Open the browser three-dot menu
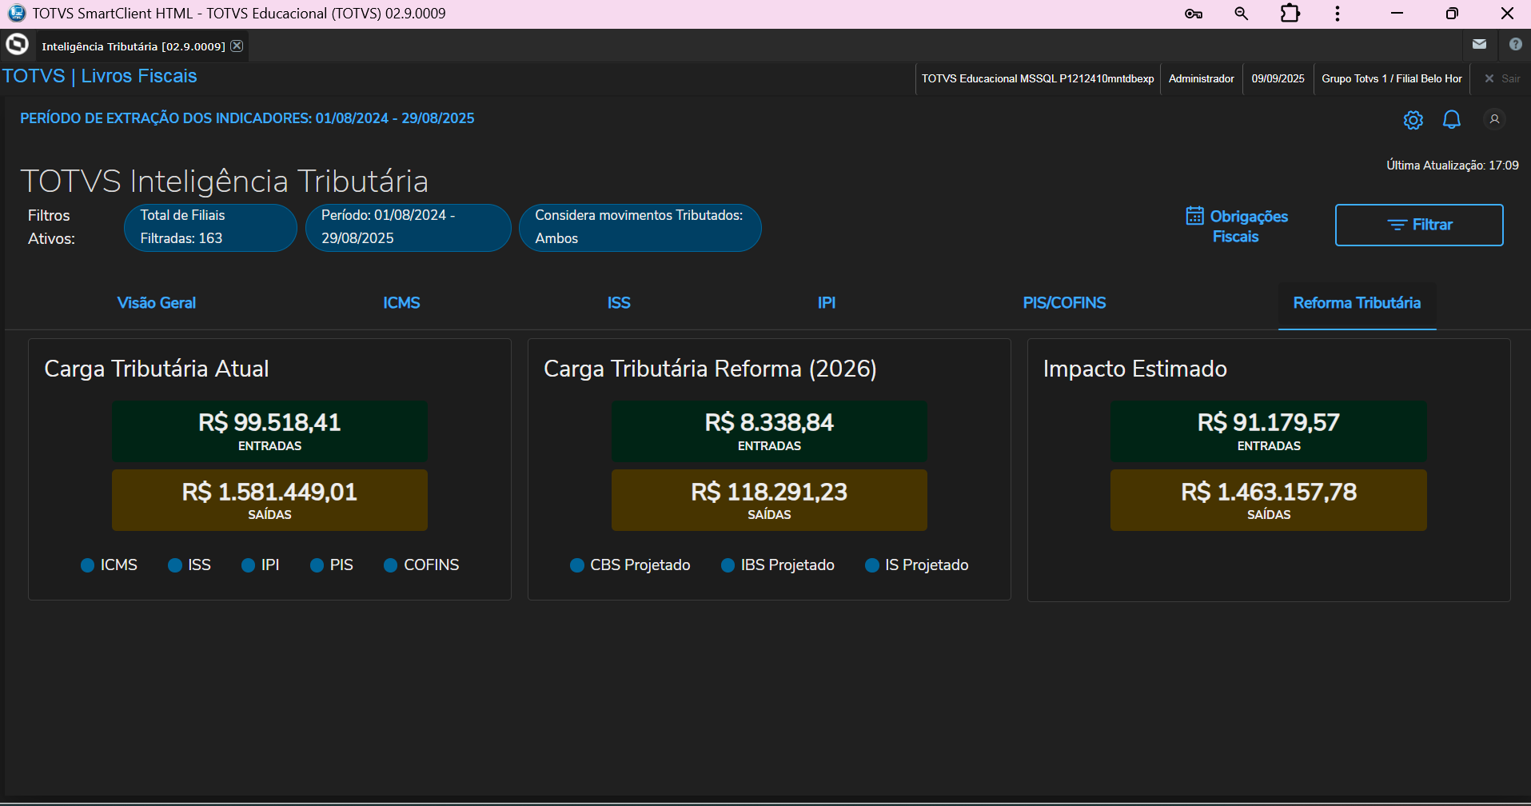The height and width of the screenshot is (806, 1531). [x=1338, y=14]
